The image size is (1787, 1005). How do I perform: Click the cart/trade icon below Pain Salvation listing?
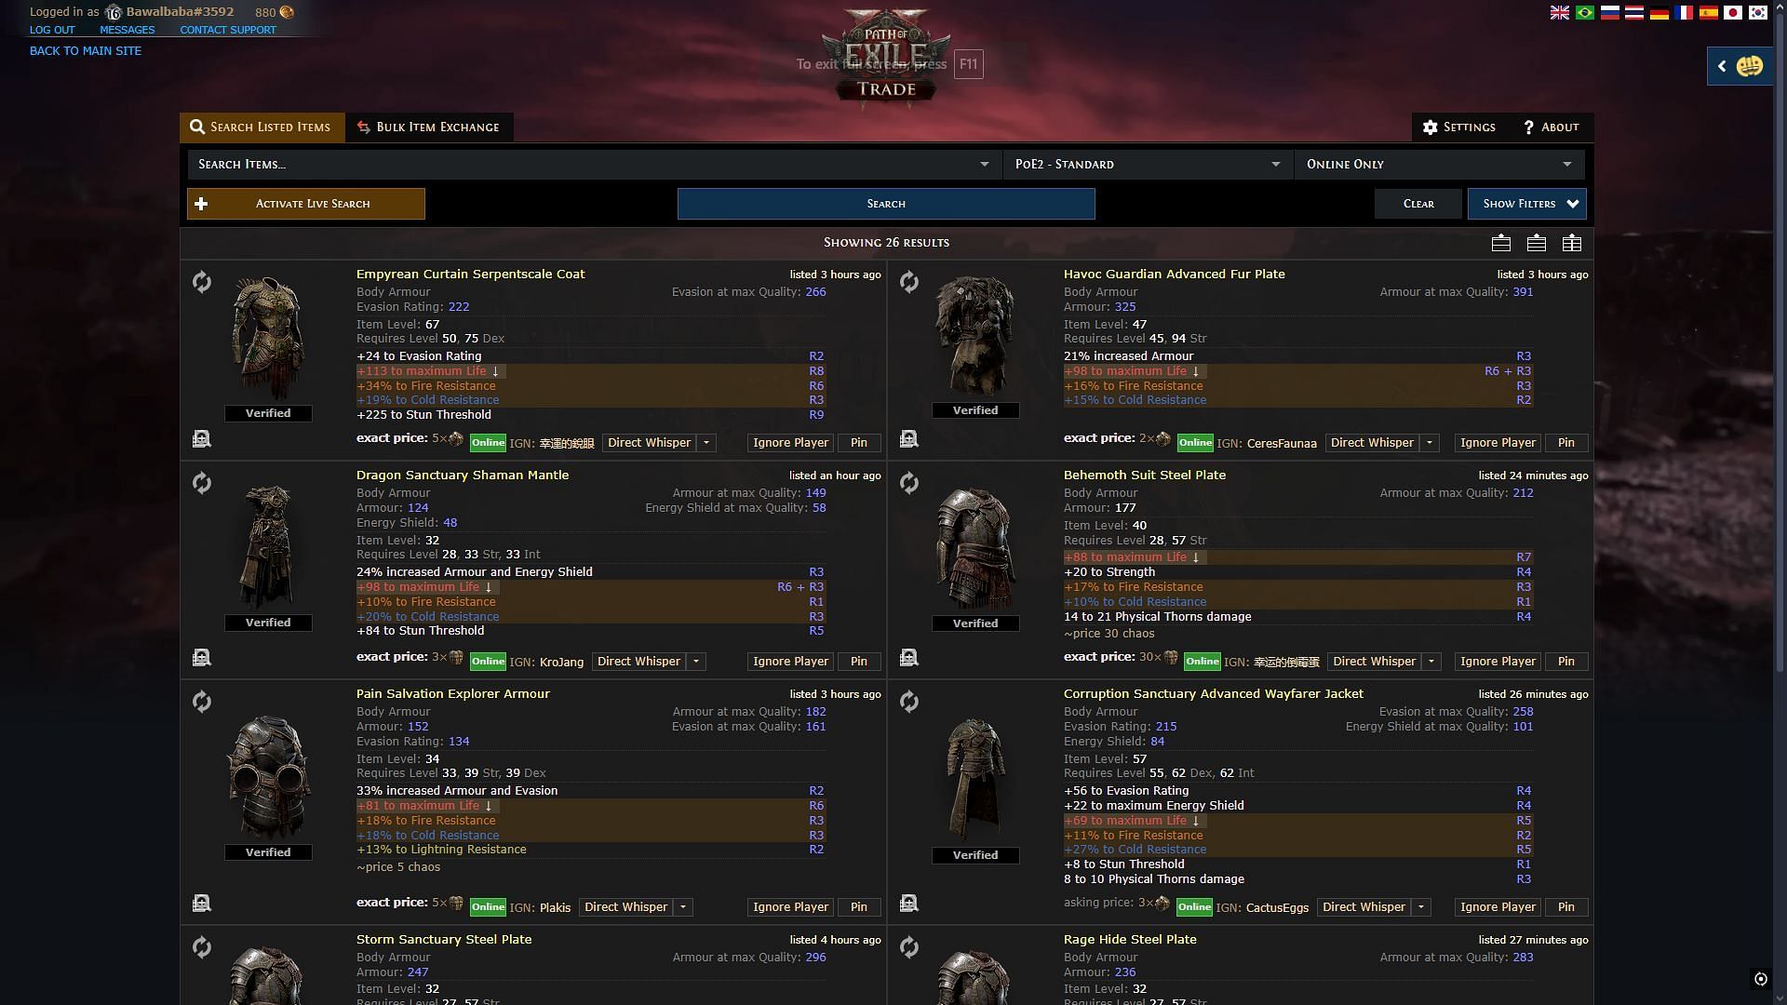click(201, 901)
